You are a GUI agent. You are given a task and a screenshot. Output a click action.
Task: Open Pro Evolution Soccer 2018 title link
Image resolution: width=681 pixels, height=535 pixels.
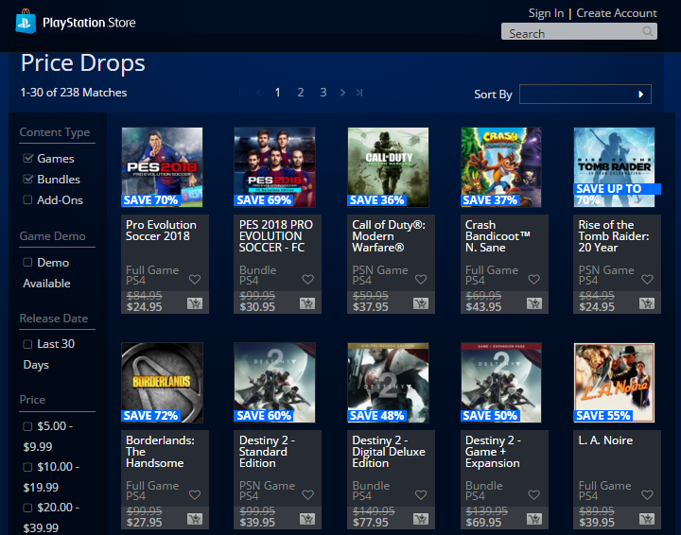click(161, 231)
